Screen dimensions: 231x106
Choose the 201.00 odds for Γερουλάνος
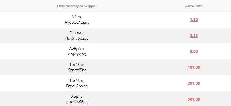[194, 83]
